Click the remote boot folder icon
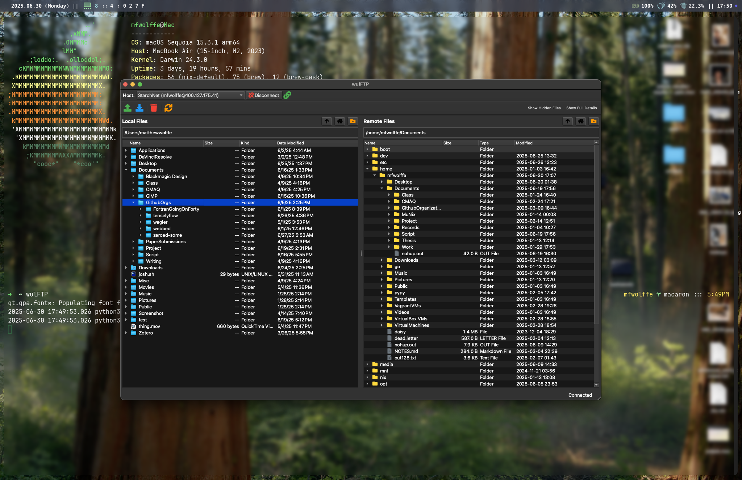Screen dimensions: 742x480 point(375,149)
